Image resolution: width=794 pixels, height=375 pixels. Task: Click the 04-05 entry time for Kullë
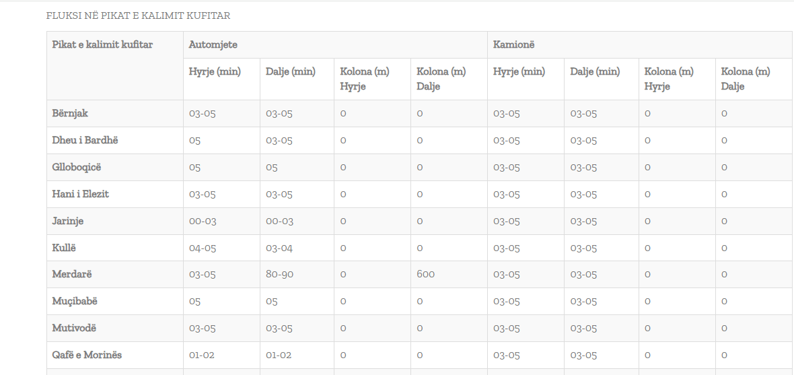202,248
